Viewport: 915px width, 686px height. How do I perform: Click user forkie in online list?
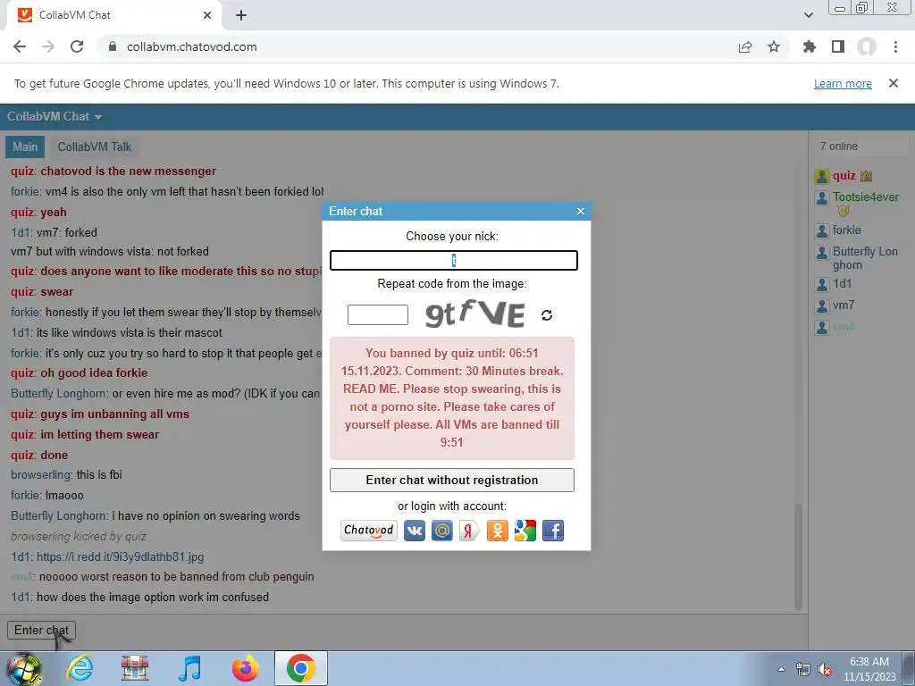pos(847,230)
